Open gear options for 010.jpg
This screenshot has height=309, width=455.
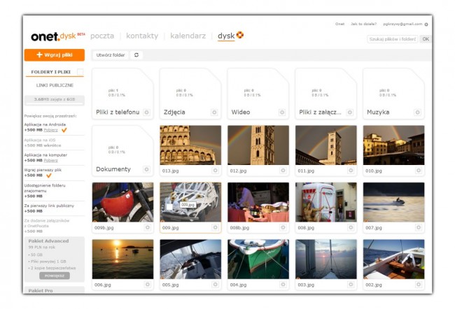point(419,171)
